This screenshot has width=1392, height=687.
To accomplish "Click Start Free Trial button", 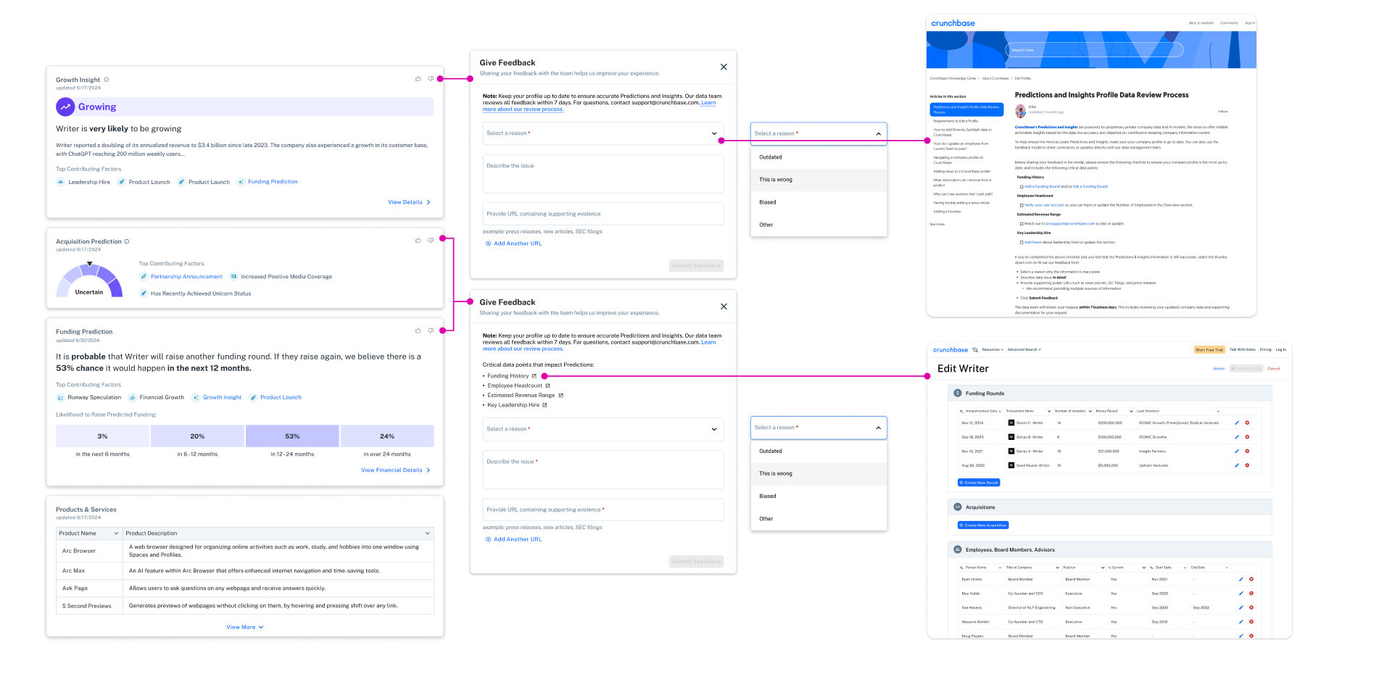I will 1209,349.
